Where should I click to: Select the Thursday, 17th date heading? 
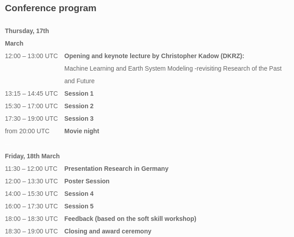coord(27,31)
